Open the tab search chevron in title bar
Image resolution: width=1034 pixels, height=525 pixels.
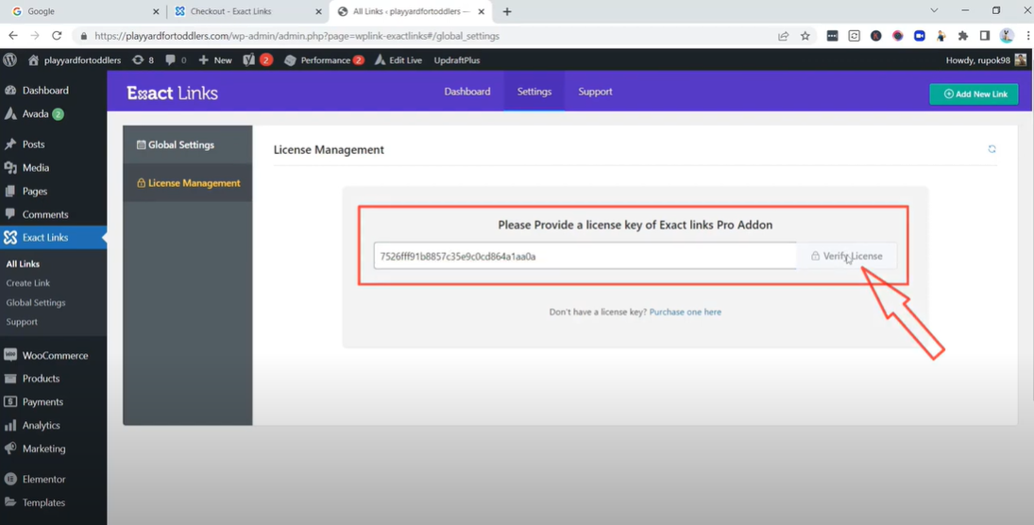click(934, 10)
